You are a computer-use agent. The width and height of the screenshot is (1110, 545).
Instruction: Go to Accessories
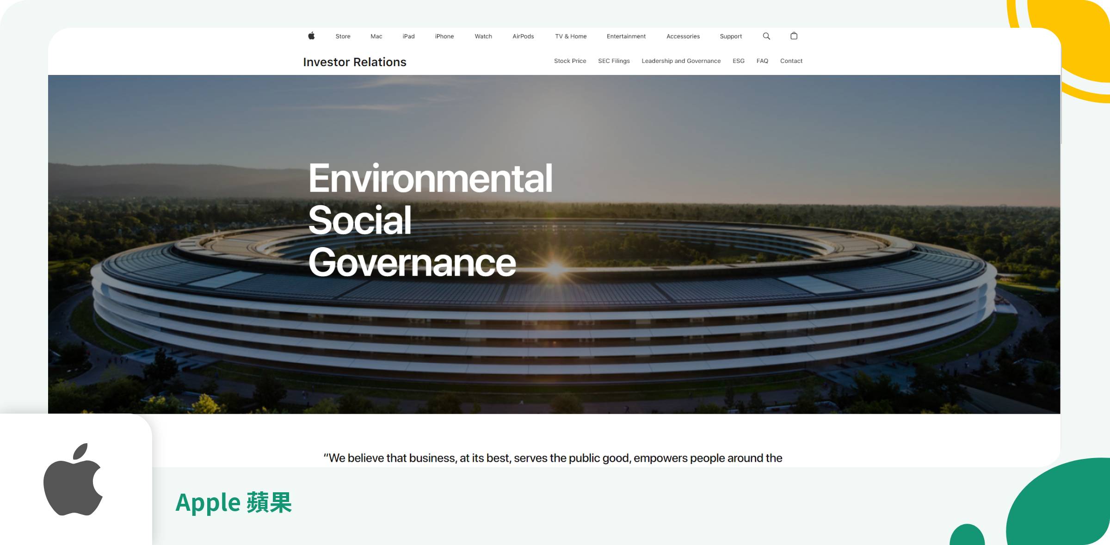point(683,37)
